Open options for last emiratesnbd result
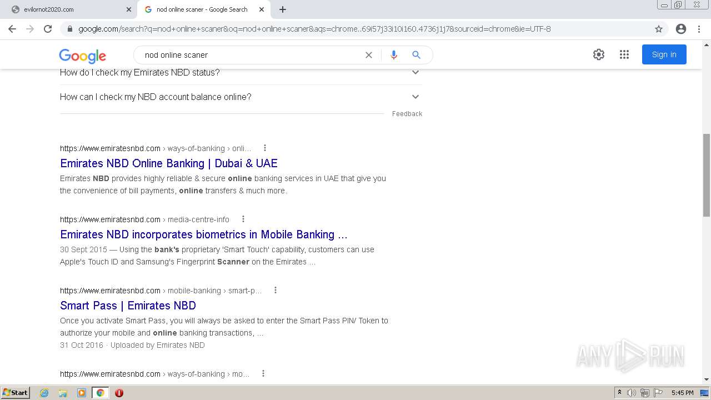Image resolution: width=711 pixels, height=400 pixels. (x=263, y=373)
